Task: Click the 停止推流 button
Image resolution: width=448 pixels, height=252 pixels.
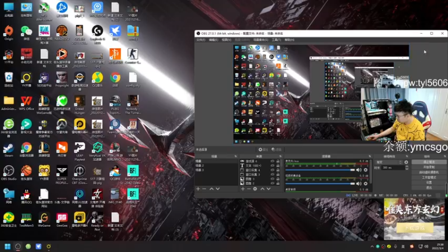Action: coord(429,162)
